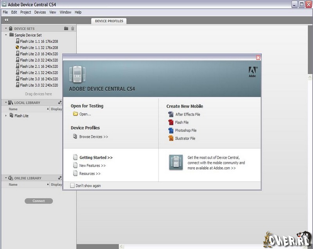
Task: Click the trash icon in Device Sets
Action: pos(72,29)
